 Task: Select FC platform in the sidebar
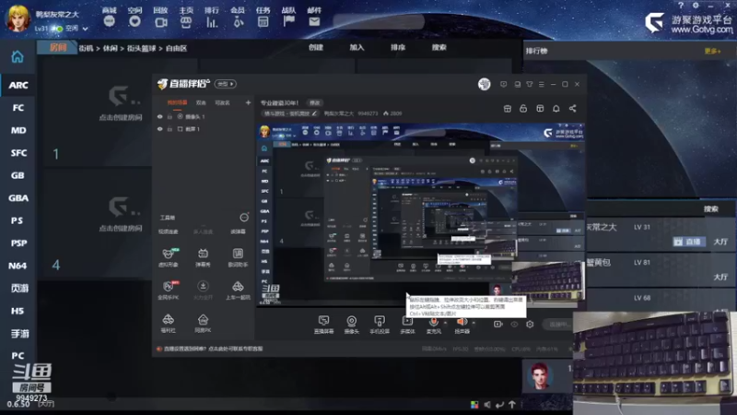tap(18, 108)
